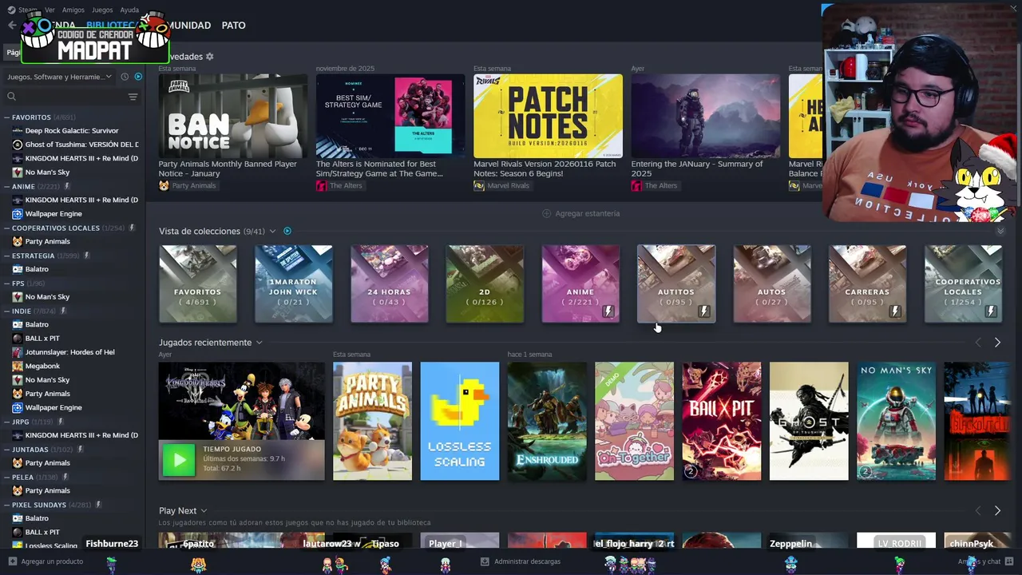The width and height of the screenshot is (1022, 575).
Task: Toggle the ready-to-play filter icon in sidebar
Action: click(x=138, y=77)
